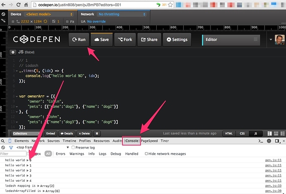Swap device dimensions icon
This screenshot has height=194, width=286.
click(45, 22)
